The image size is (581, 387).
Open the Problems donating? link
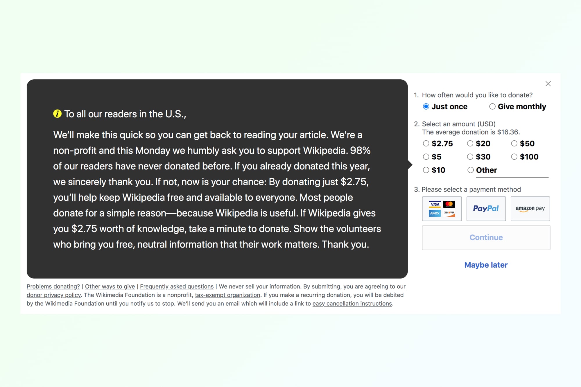coord(53,286)
